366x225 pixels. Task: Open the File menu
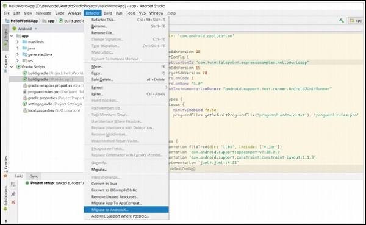[7, 13]
